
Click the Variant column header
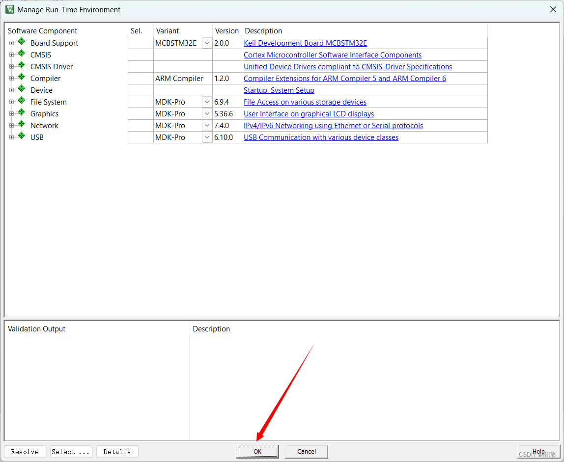(183, 31)
